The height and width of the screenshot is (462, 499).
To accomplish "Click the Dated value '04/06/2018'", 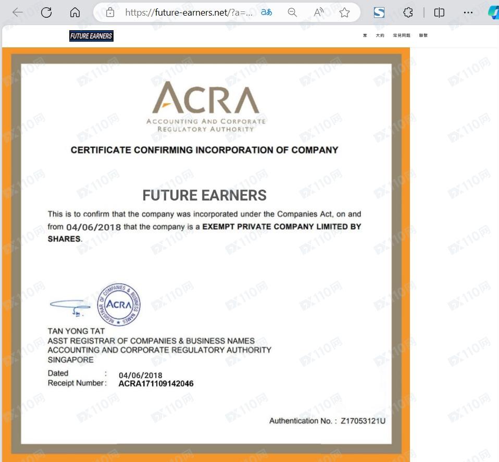I will point(140,375).
